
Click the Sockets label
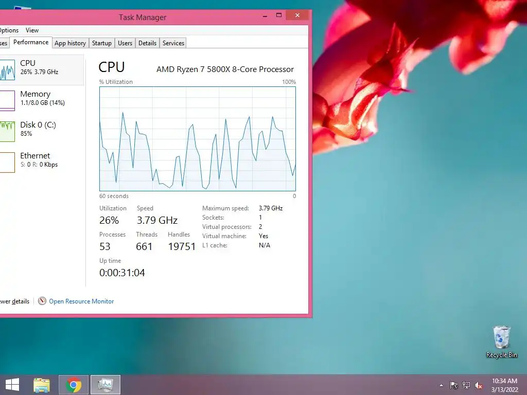pos(213,218)
